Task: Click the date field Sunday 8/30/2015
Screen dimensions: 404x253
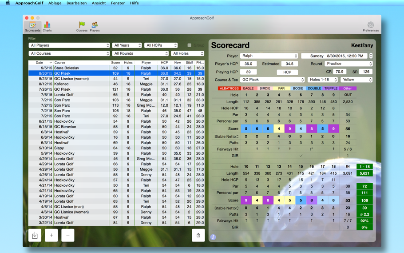Action: coord(335,56)
